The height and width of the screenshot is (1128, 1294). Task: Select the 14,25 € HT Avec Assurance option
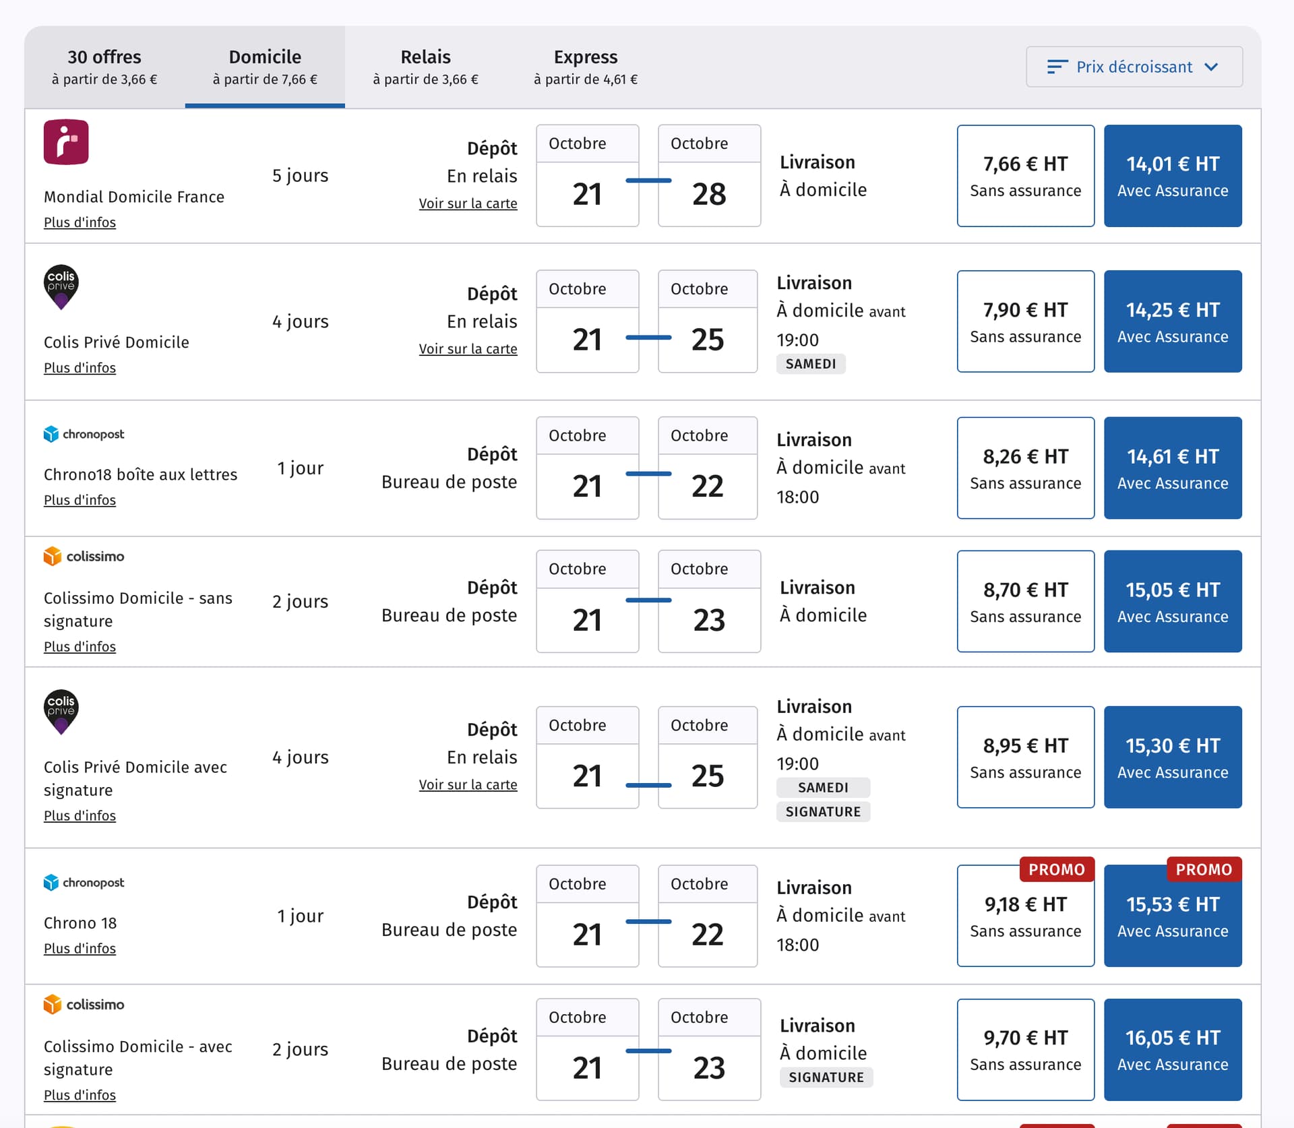tap(1172, 321)
